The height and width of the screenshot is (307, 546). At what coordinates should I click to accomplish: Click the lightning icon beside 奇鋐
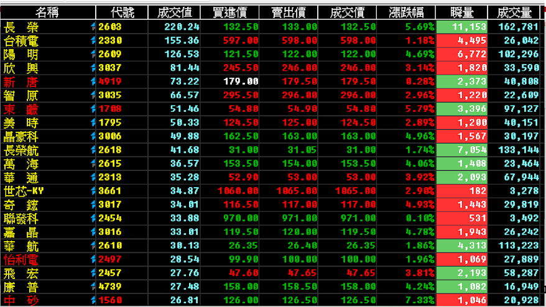point(93,204)
